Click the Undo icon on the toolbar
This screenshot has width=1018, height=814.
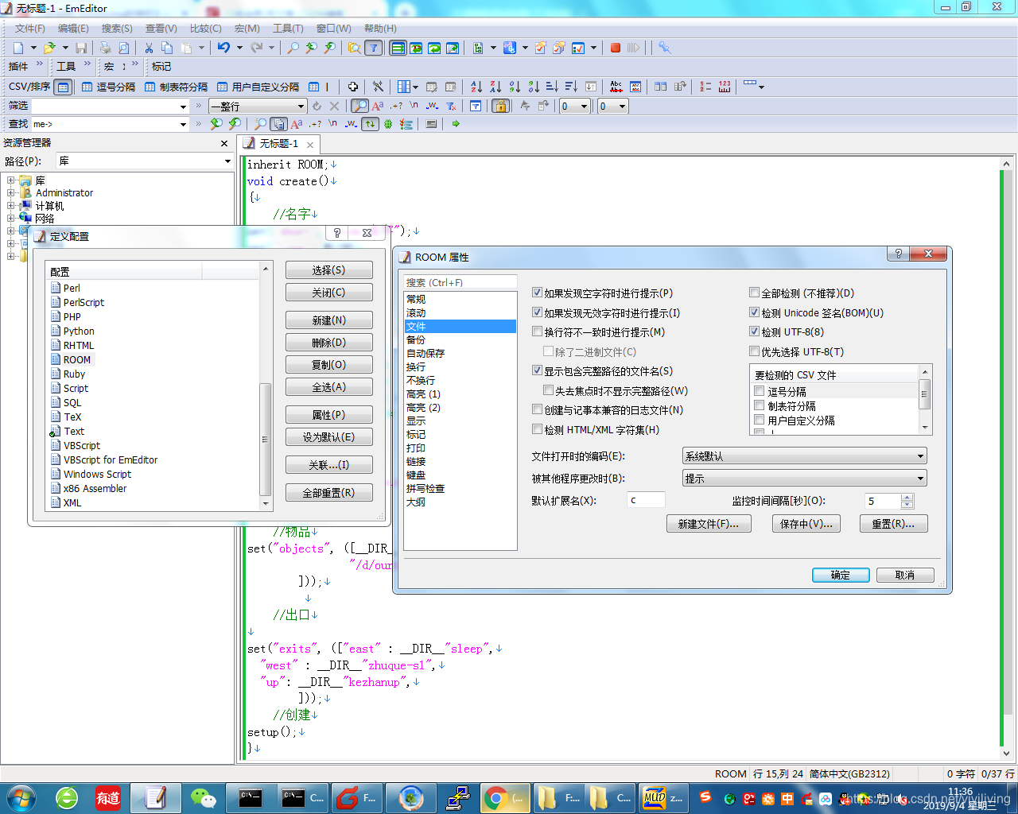pyautogui.click(x=223, y=47)
